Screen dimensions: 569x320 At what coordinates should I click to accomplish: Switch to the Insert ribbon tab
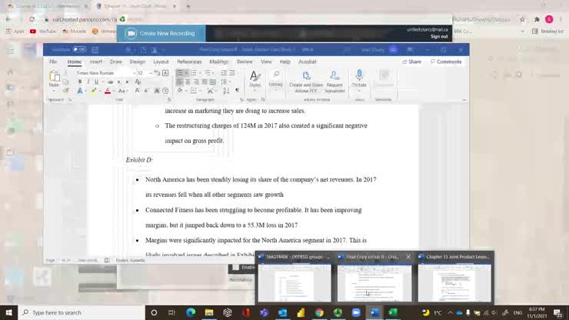coord(96,62)
